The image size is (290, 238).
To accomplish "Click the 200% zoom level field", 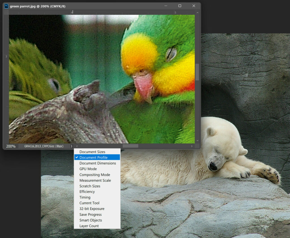I will pos(11,146).
